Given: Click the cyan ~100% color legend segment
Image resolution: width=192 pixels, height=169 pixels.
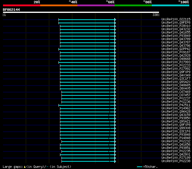Looking at the screenshot, I should 170,5.
